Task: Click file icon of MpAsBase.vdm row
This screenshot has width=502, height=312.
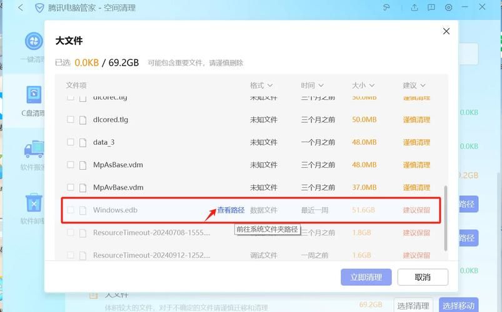Action: click(83, 165)
